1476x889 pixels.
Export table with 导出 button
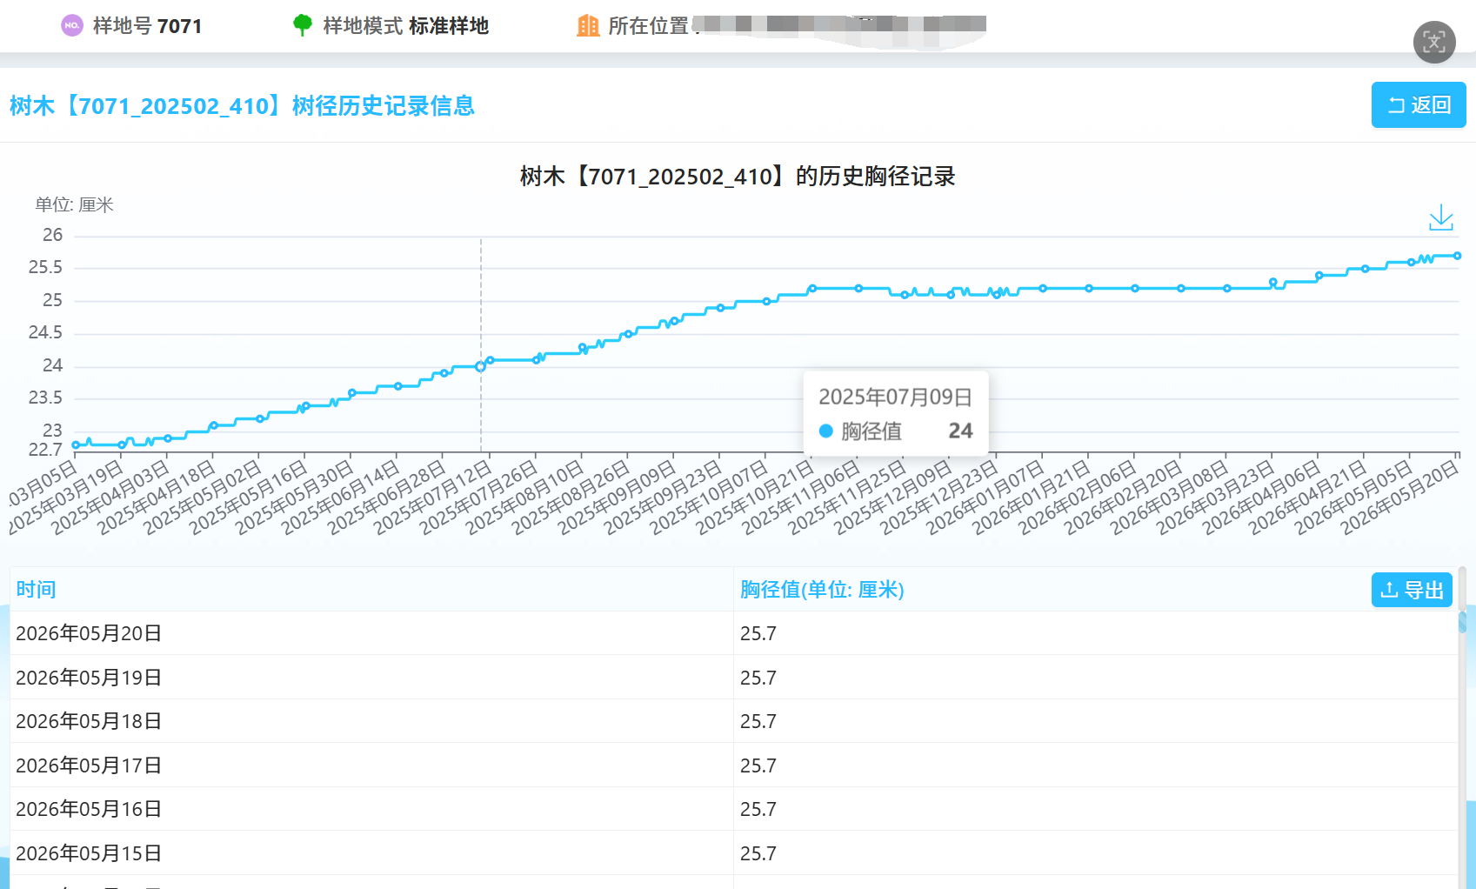tap(1412, 590)
